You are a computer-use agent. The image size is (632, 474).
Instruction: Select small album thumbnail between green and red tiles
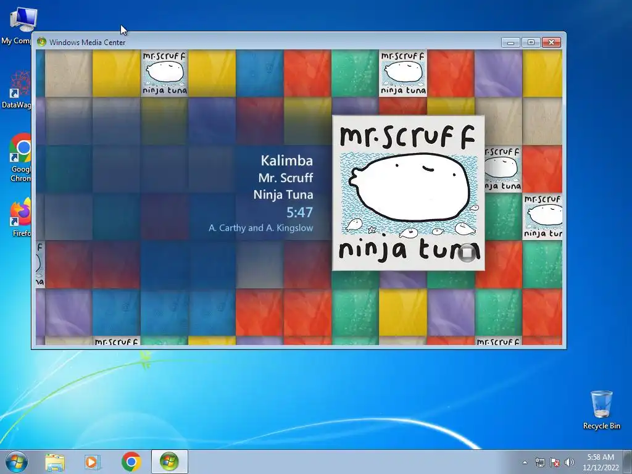tap(403, 73)
